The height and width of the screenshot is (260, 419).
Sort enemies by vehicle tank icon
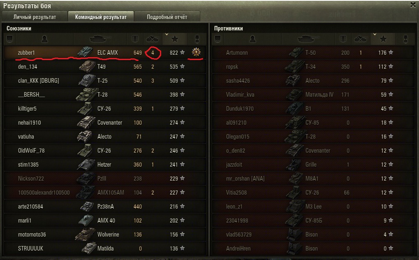point(308,39)
